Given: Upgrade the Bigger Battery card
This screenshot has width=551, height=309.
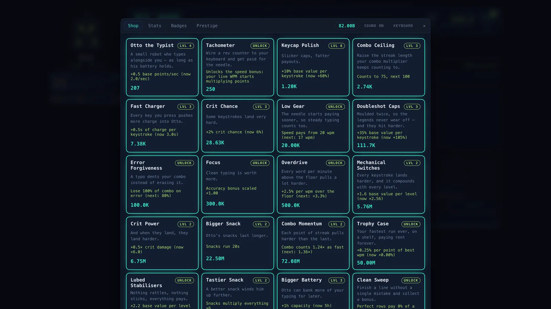Looking at the screenshot, I should point(313,291).
